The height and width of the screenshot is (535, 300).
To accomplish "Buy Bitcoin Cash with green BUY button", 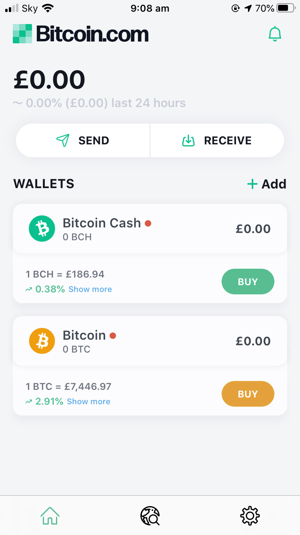I will pos(248,282).
